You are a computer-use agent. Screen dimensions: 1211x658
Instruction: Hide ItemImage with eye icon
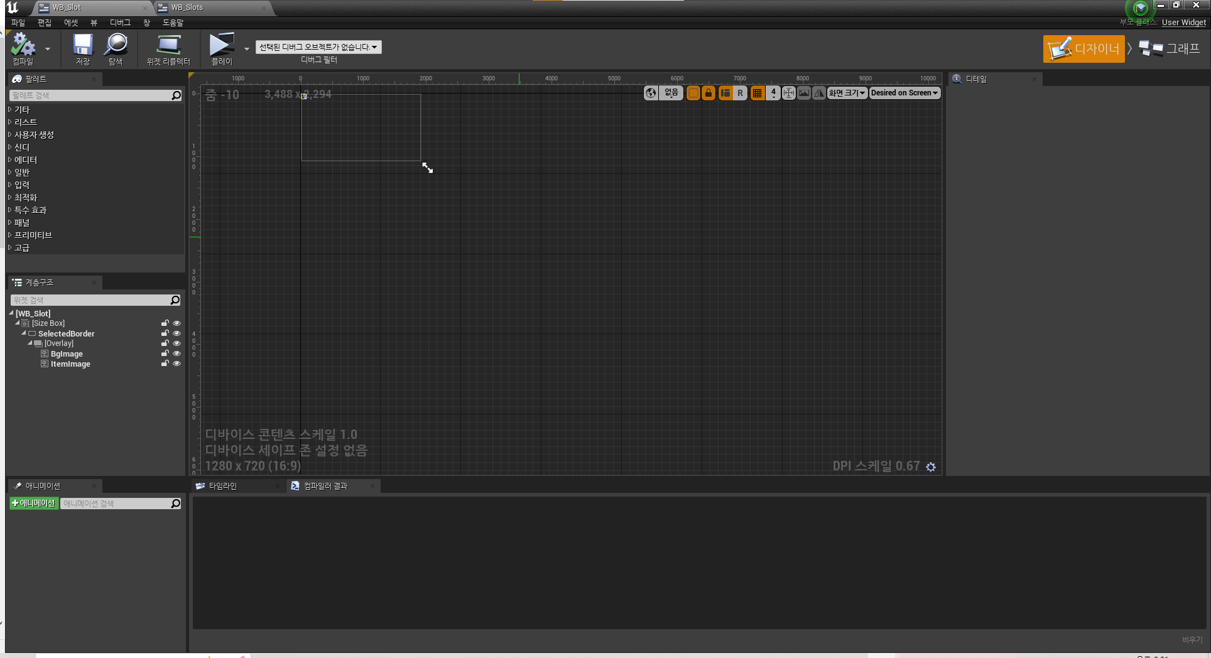point(176,364)
